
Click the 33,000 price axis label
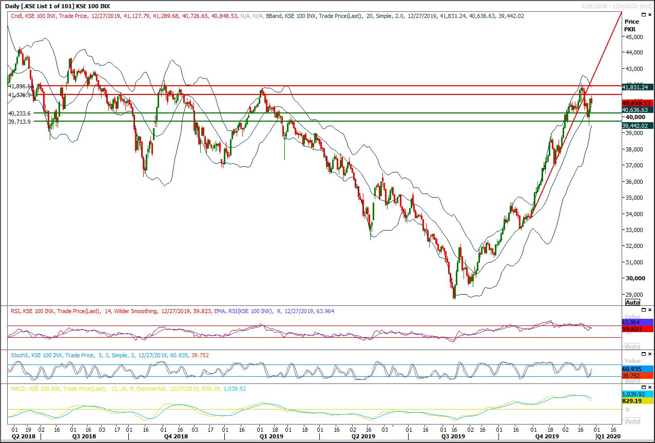click(634, 230)
